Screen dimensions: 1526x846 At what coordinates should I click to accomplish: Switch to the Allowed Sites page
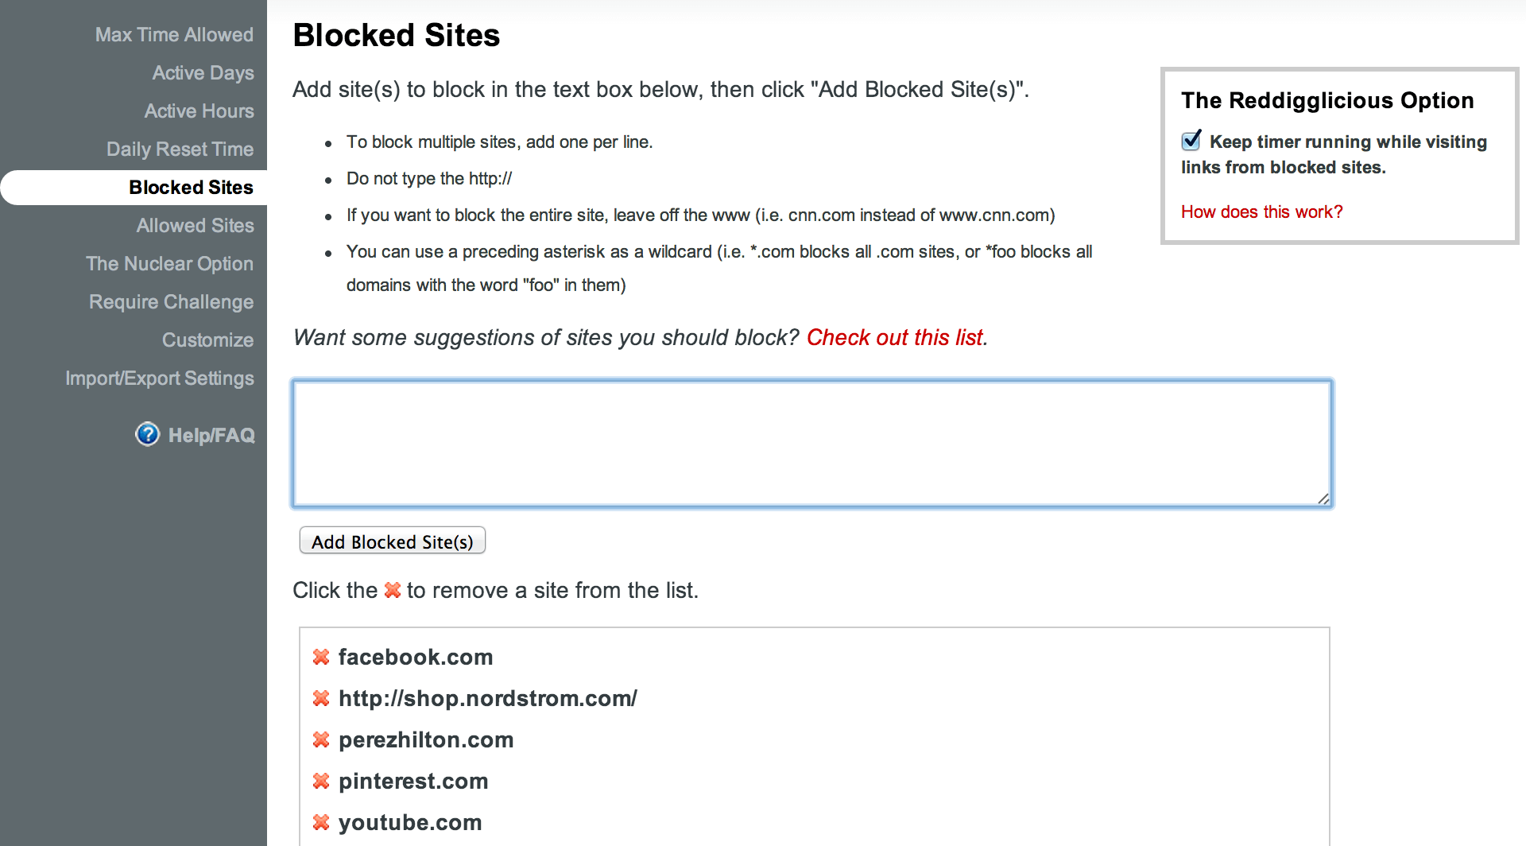pos(195,226)
